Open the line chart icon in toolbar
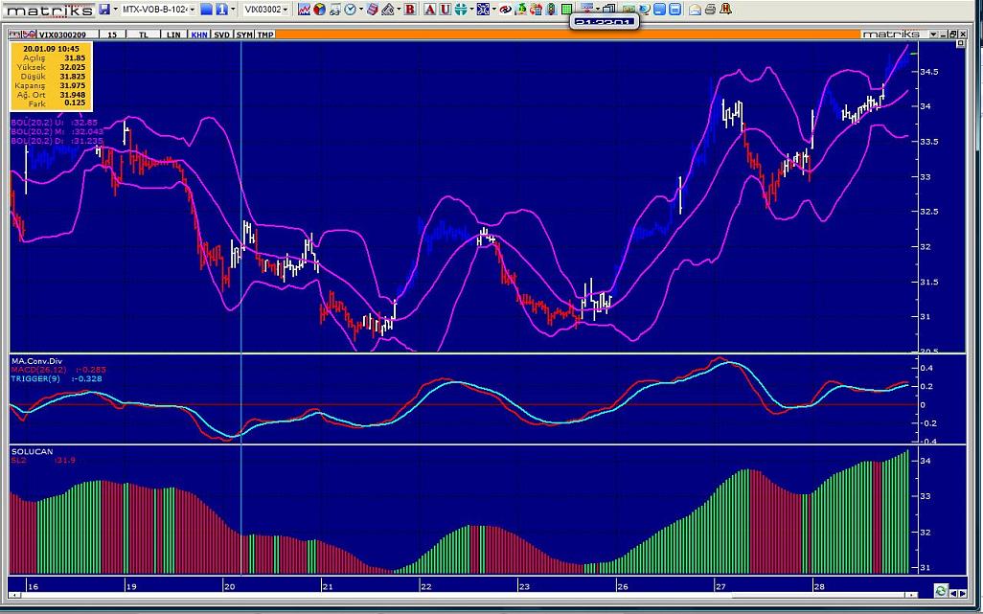The width and height of the screenshot is (983, 614). 305,10
